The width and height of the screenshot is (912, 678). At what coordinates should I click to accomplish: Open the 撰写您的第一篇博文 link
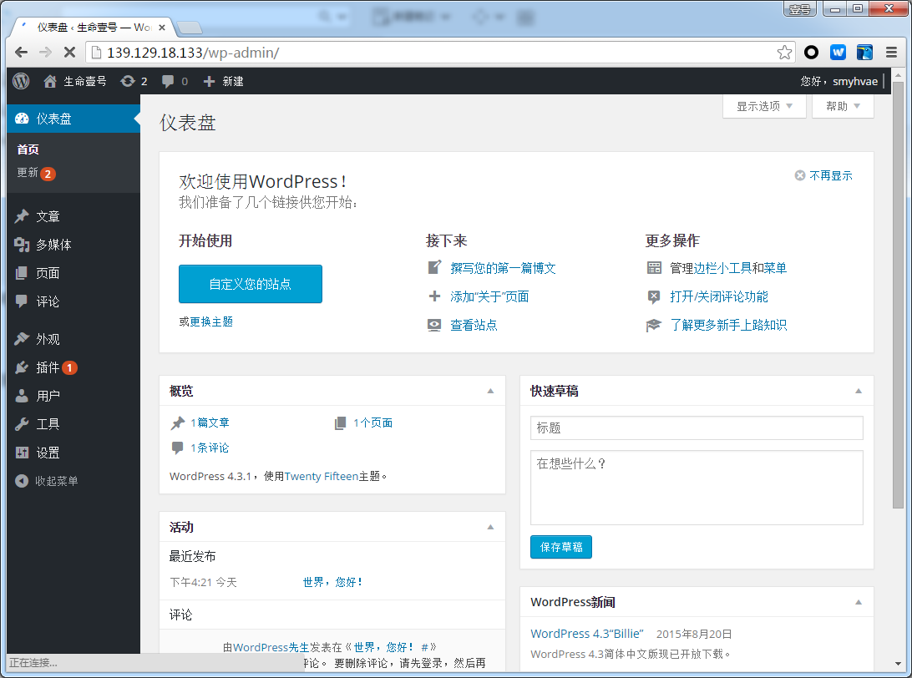pyautogui.click(x=503, y=268)
